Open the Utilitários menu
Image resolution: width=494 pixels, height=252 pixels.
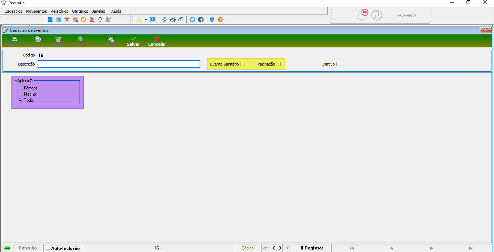tap(80, 11)
